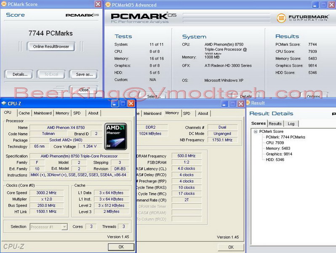Open Results tab in Result Details
This screenshot has height=253, width=336.
pyautogui.click(x=275, y=124)
